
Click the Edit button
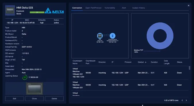[14, 99]
